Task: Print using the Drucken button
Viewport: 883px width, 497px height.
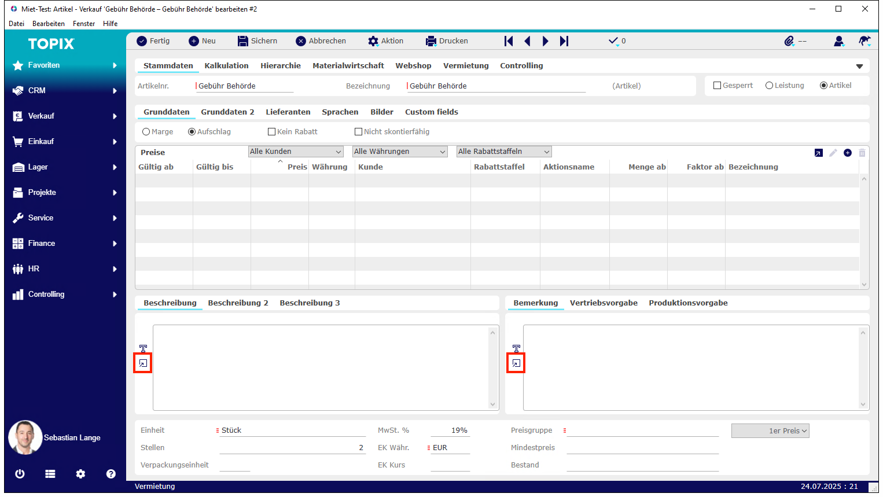Action: [x=447, y=41]
